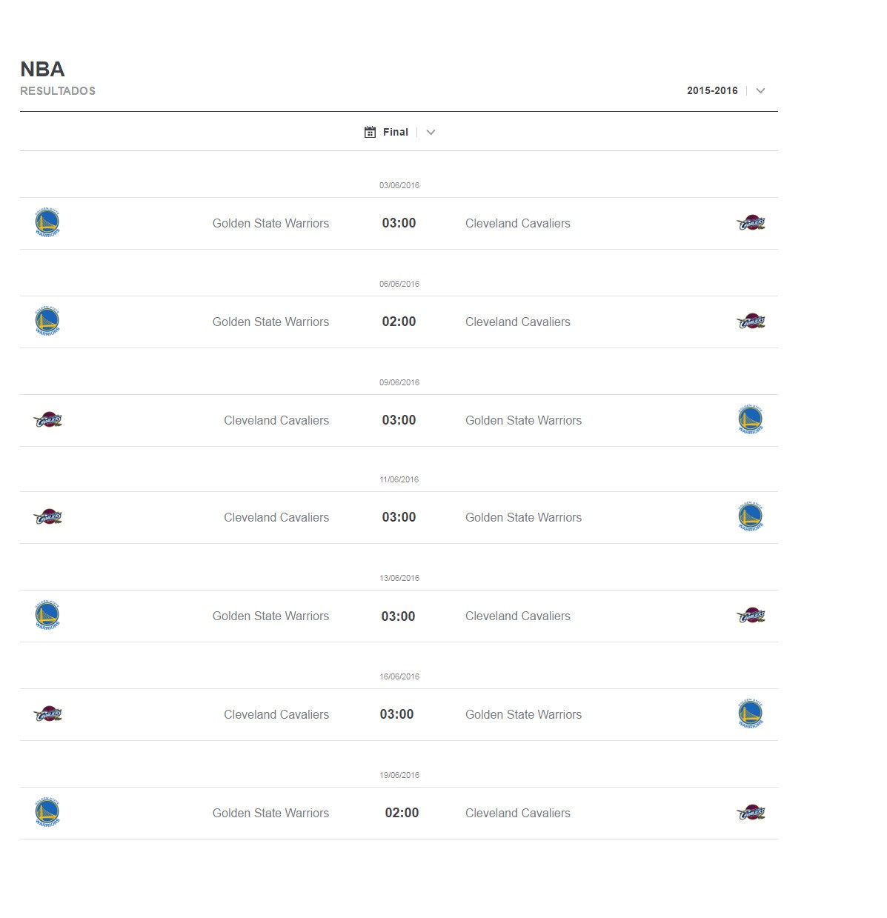The width and height of the screenshot is (887, 918).
Task: Open Cleveland Cavaliers link in 06/06/2016 game
Action: (x=518, y=322)
